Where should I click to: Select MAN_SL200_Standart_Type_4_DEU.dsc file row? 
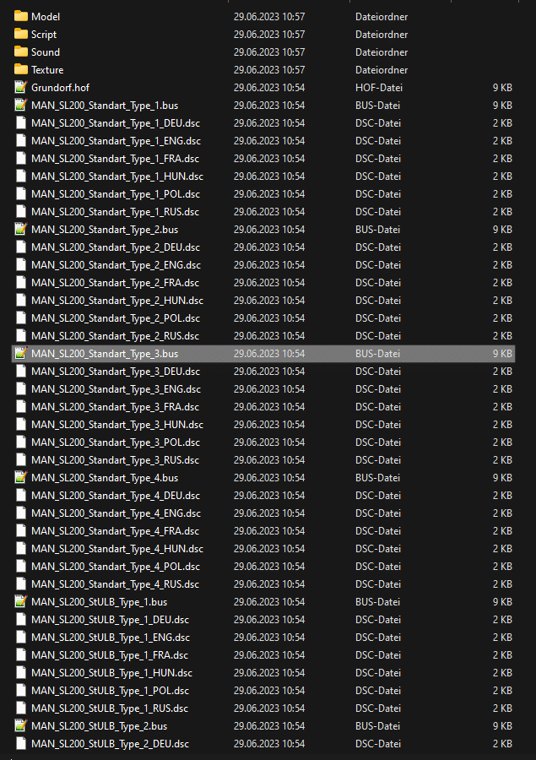point(116,495)
